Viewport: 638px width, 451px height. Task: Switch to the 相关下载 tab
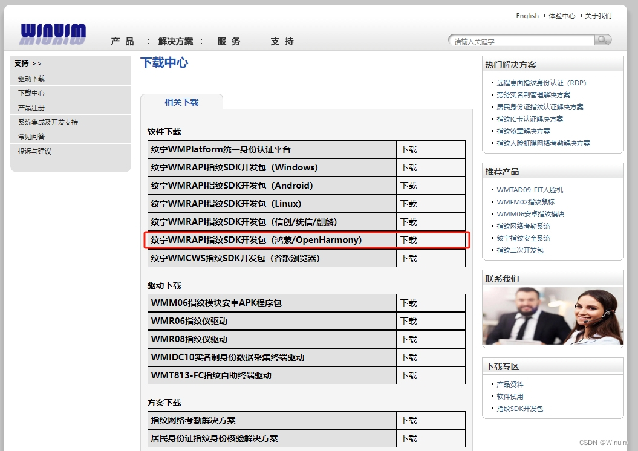(x=181, y=102)
